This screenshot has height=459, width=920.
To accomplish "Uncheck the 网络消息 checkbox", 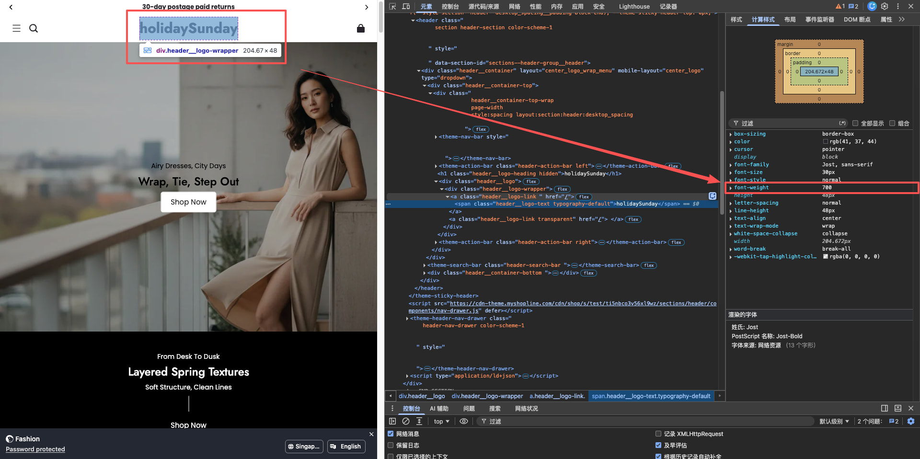I will coord(391,434).
